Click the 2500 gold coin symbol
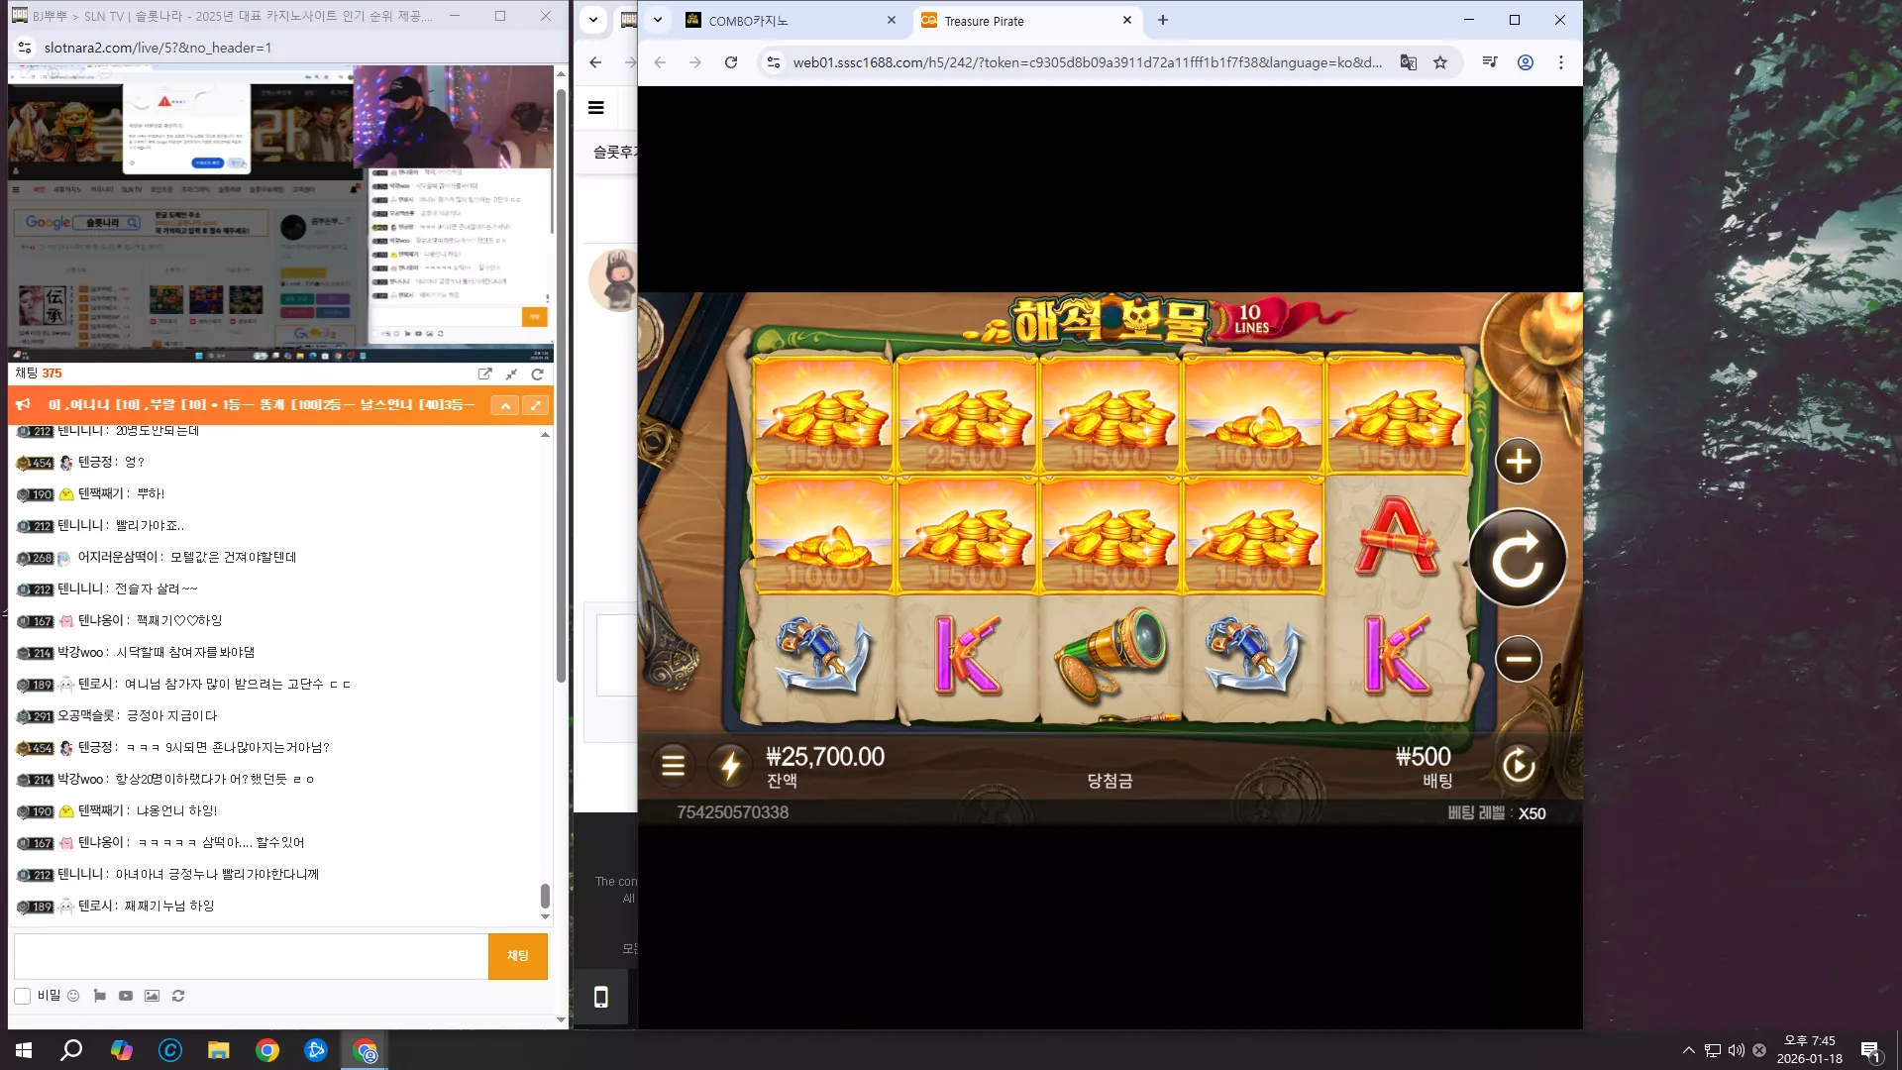Viewport: 1902px width, 1070px height. pos(966,414)
